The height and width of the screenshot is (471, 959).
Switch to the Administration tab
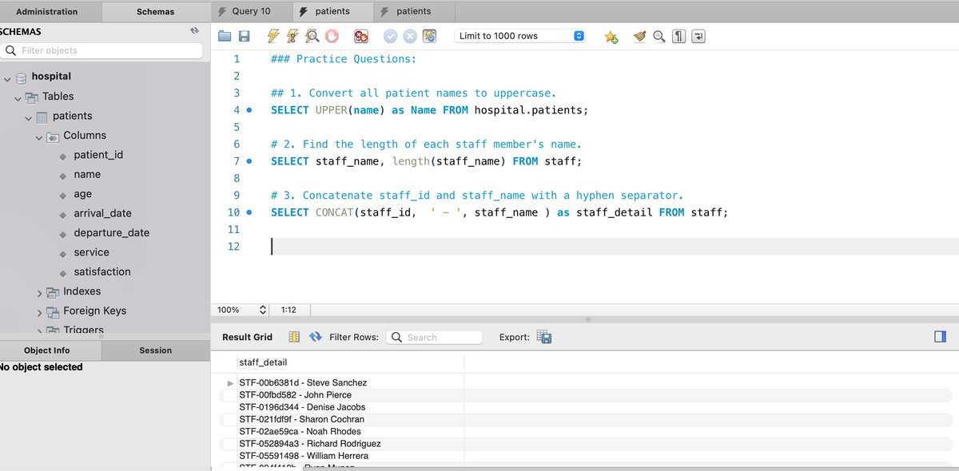47,12
